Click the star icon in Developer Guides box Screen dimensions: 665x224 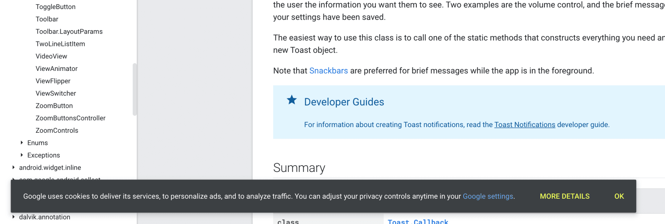click(291, 100)
